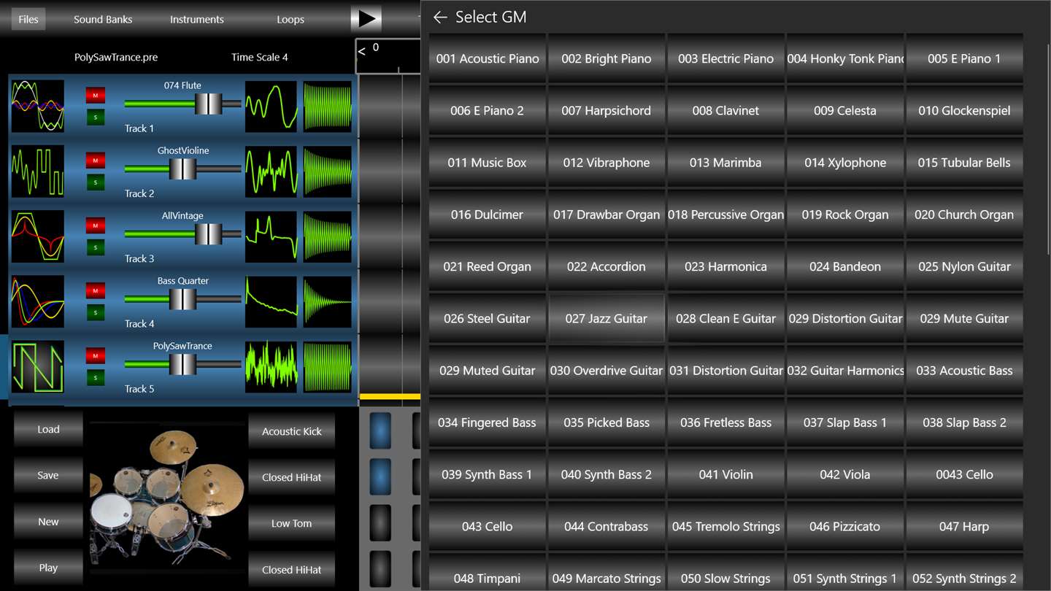The image size is (1051, 591).
Task: Solo Track 3 with green S button
Action: (x=96, y=247)
